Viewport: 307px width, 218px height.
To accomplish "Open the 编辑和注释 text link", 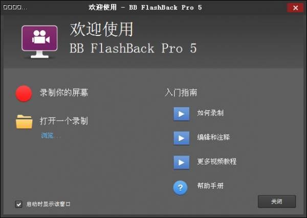I will tap(213, 137).
